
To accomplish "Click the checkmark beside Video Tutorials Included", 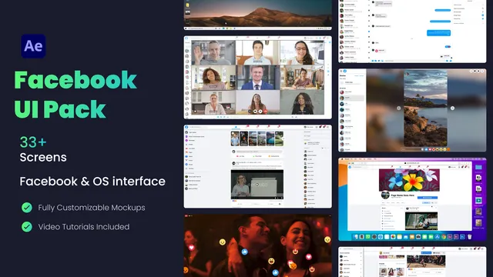I will tap(27, 227).
